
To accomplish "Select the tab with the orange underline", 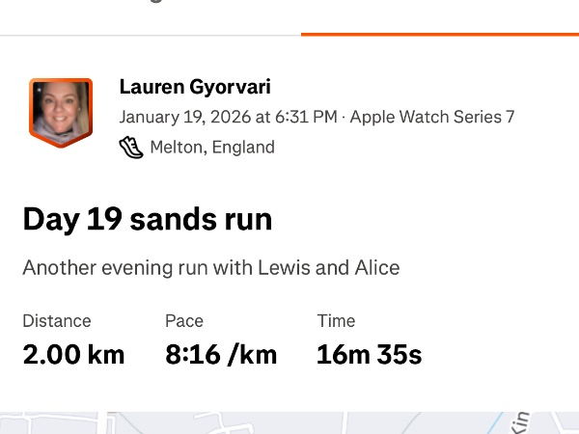I will (x=439, y=14).
